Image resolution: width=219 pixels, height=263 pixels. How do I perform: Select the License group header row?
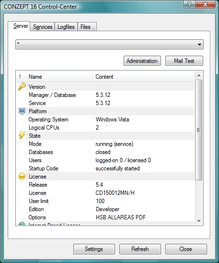tap(105, 177)
